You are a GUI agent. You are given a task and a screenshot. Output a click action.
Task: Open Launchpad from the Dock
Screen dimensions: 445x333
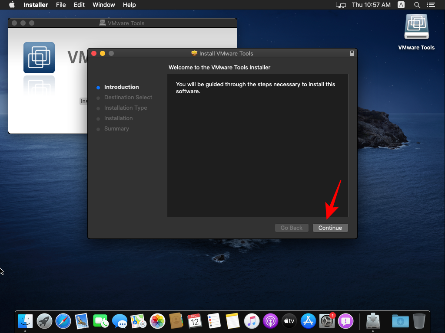click(x=44, y=321)
